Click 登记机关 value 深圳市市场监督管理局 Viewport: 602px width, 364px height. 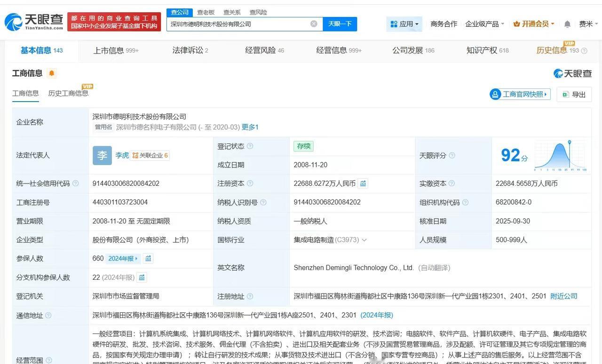126,296
